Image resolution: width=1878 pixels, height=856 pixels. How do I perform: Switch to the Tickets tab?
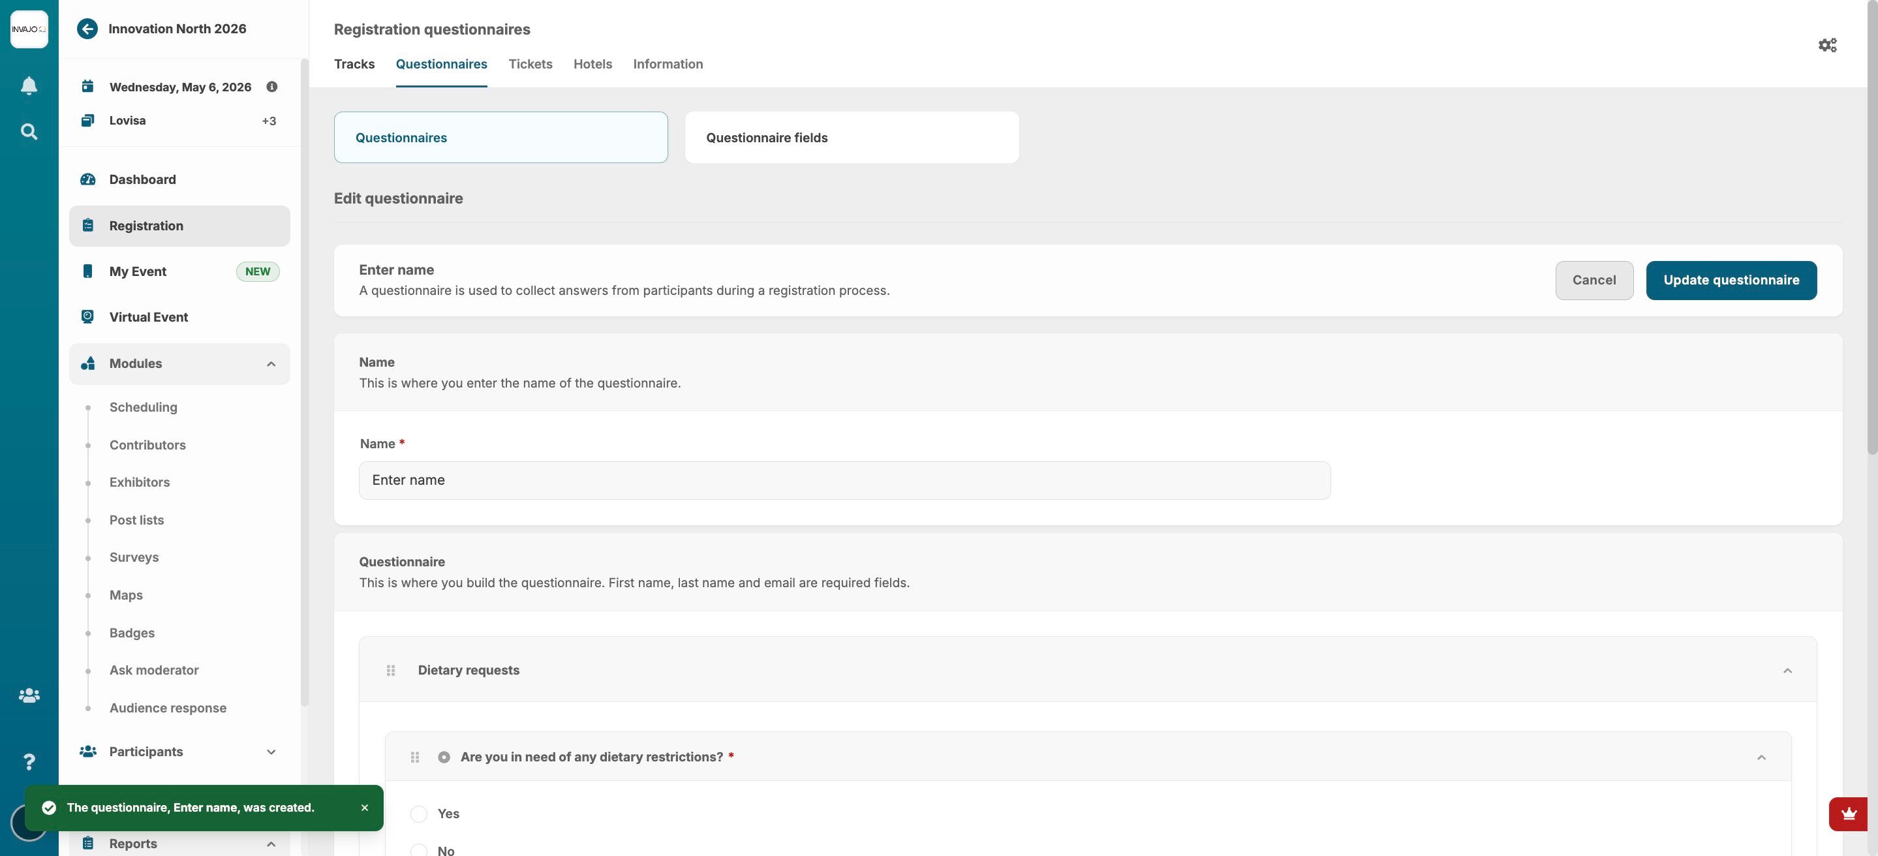pos(530,64)
